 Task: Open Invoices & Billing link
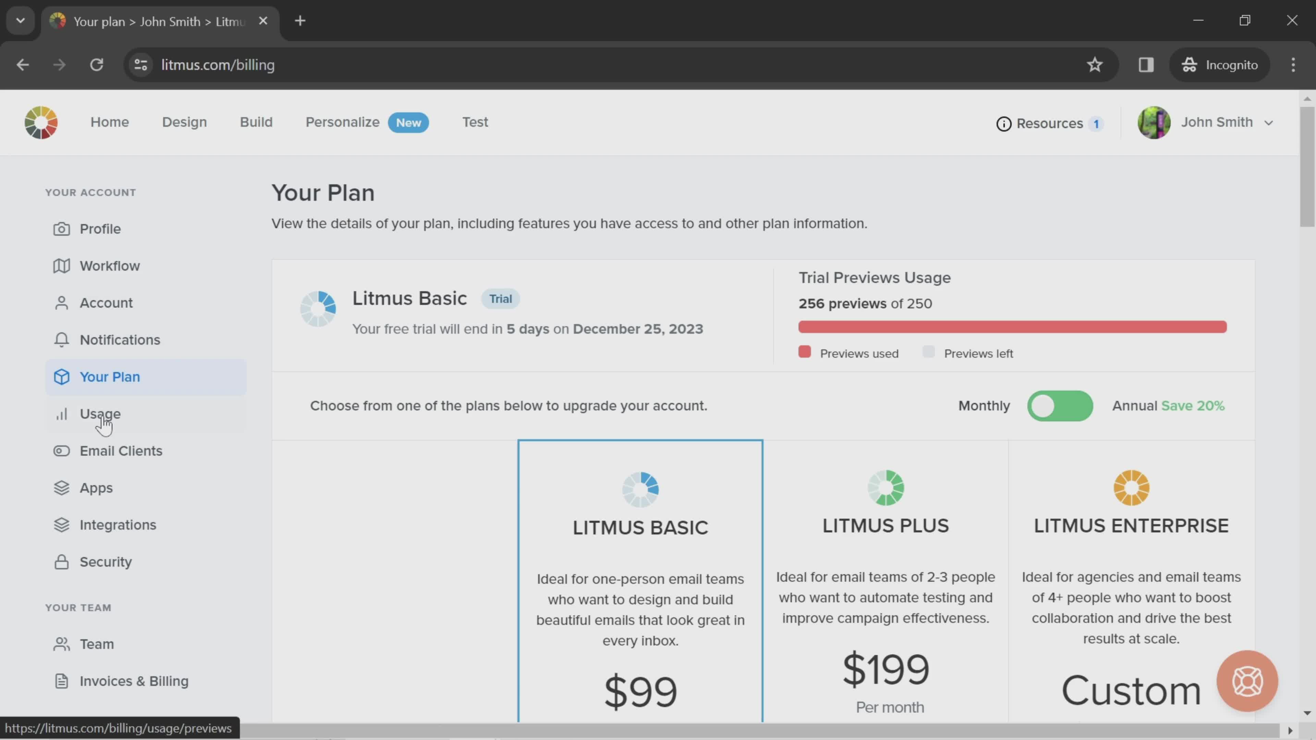[134, 681]
